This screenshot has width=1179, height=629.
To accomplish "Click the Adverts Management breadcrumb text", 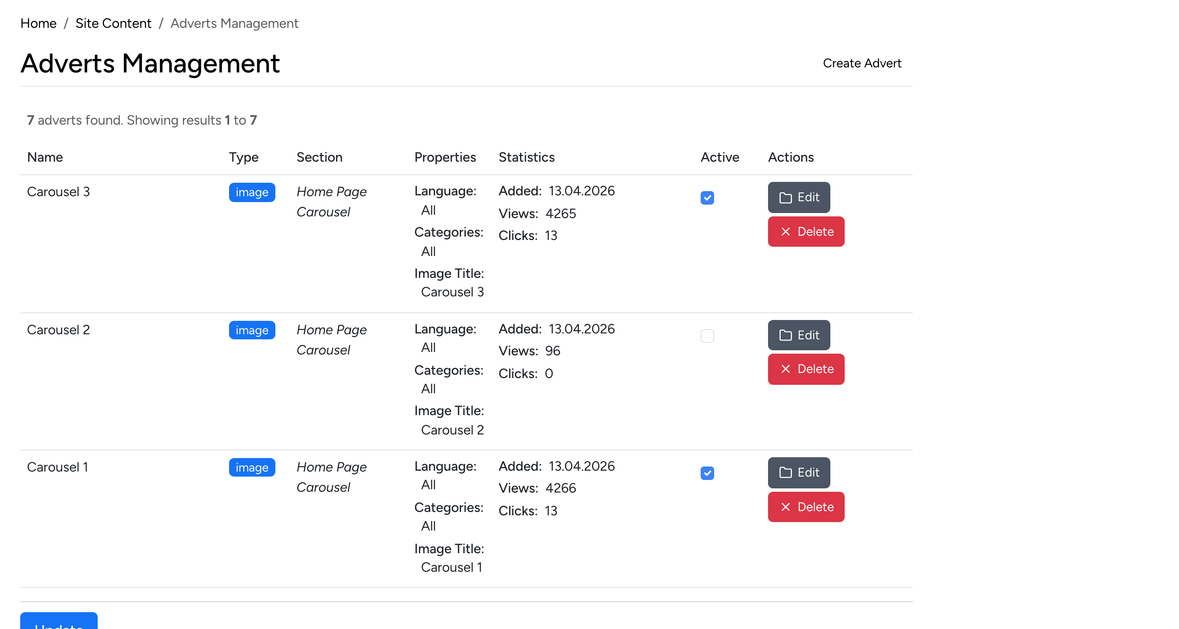I will pos(235,23).
